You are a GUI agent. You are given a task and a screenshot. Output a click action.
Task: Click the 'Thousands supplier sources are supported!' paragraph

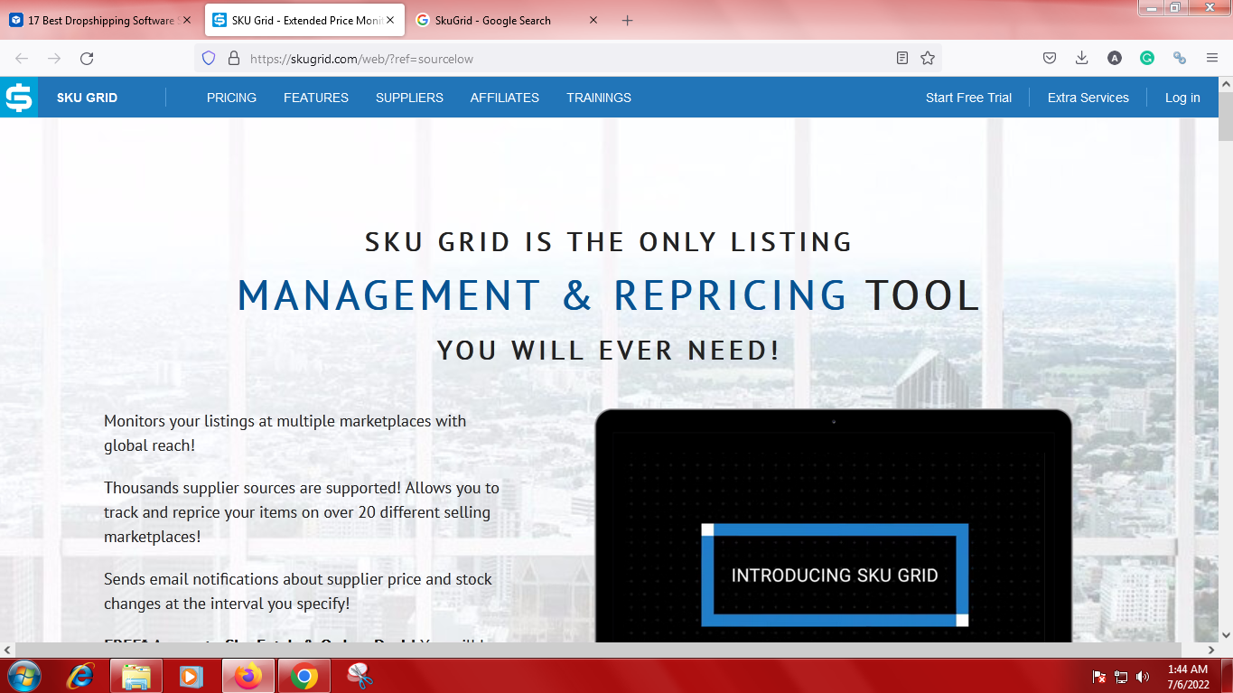[x=302, y=512]
